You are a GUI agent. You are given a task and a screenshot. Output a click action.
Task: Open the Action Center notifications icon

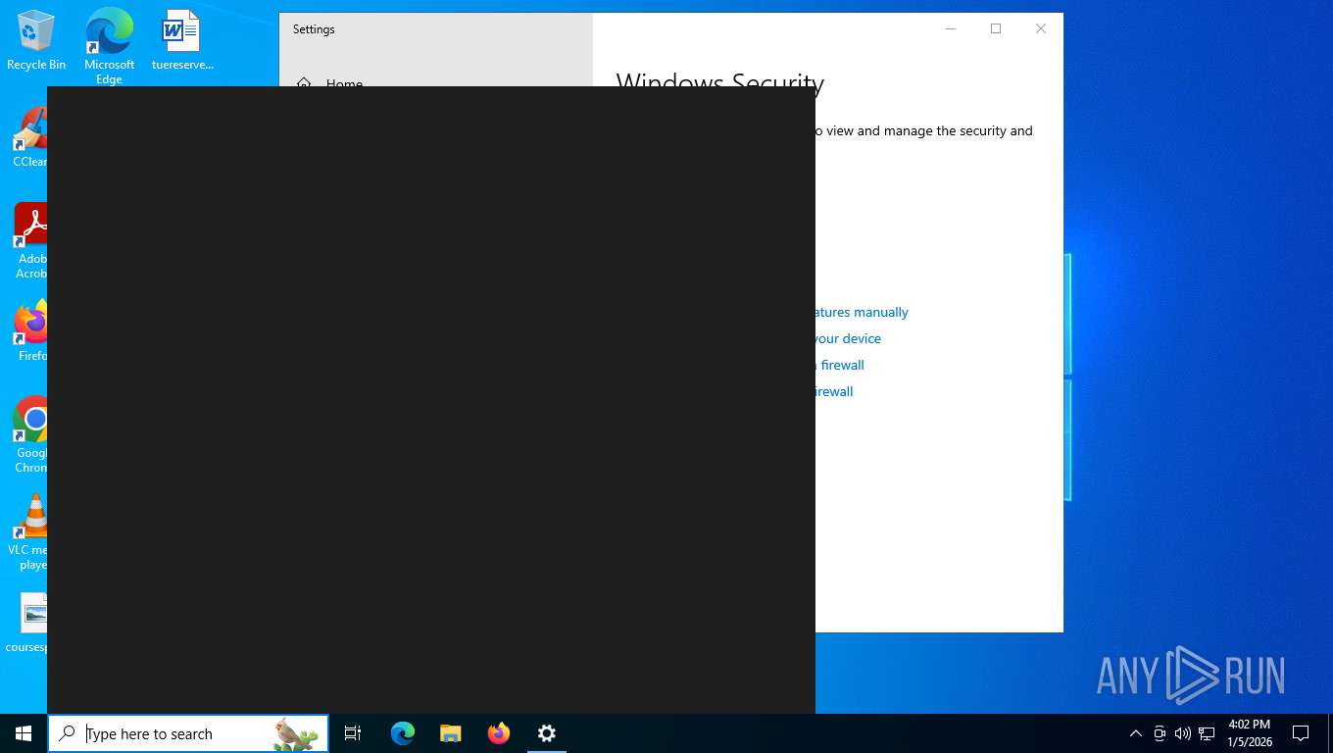(1301, 733)
